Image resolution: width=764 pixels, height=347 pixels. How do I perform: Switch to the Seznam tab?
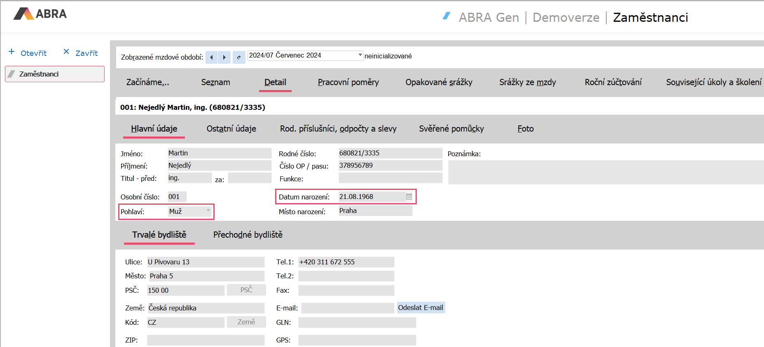pyautogui.click(x=215, y=82)
